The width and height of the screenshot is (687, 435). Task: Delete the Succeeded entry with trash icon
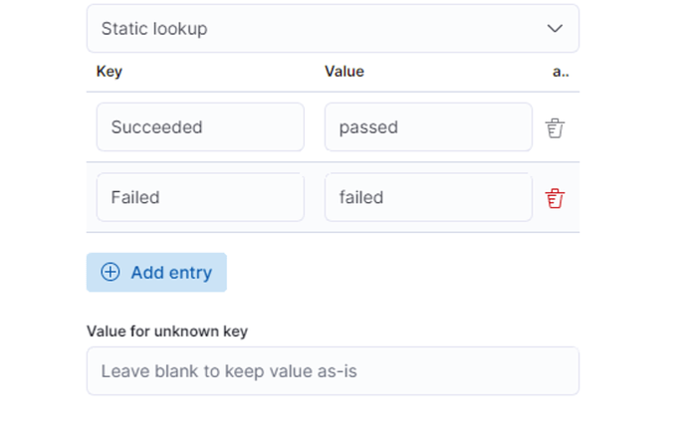point(555,127)
